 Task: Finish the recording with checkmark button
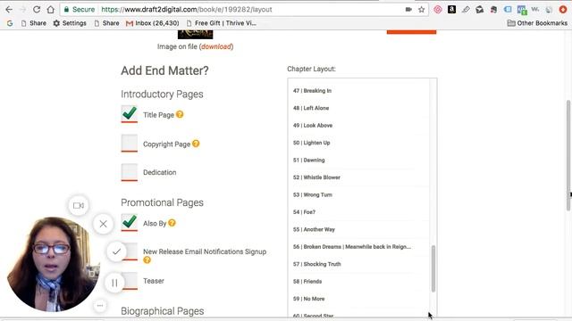[x=116, y=251]
